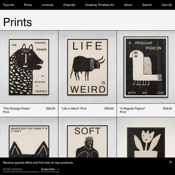Open the Originals menu item
175x175 pixels.
tap(69, 5)
